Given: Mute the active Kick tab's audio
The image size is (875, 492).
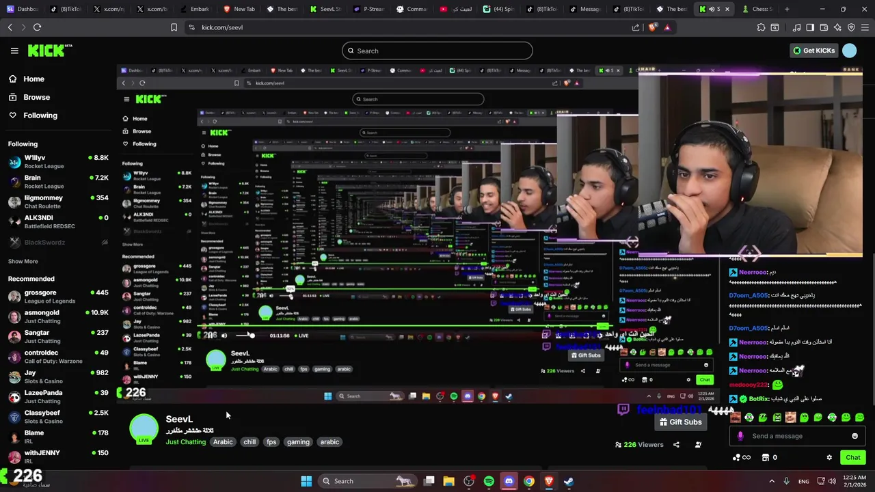Looking at the screenshot, I should (x=711, y=9).
